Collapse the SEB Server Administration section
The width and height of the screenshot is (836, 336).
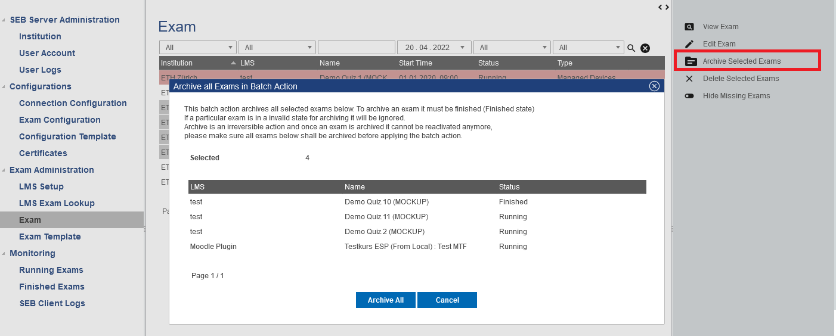[4, 20]
